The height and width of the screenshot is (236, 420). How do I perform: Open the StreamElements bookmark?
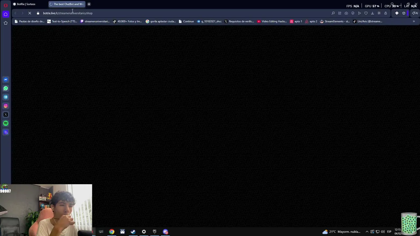(335, 21)
